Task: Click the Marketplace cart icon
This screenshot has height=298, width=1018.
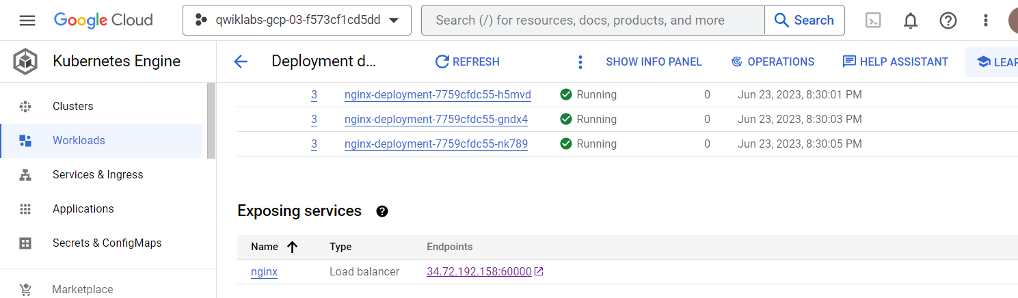Action: click(26, 290)
